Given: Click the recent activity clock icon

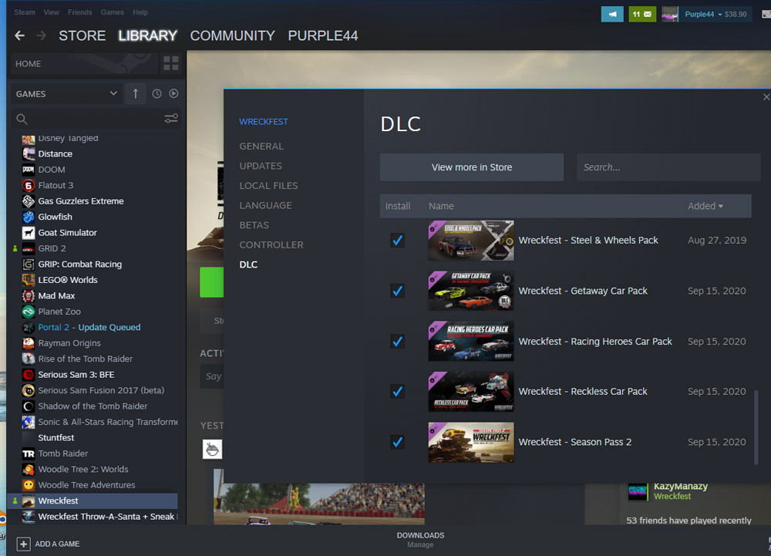Looking at the screenshot, I should click(x=157, y=93).
